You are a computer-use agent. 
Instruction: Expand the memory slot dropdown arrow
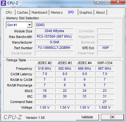coord(29,25)
